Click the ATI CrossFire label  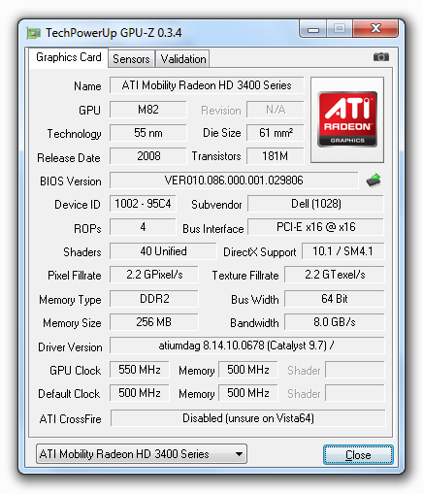(x=70, y=419)
